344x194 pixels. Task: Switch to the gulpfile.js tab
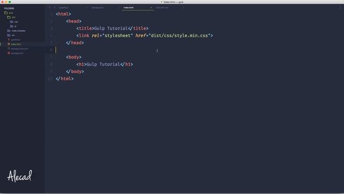click(64, 8)
